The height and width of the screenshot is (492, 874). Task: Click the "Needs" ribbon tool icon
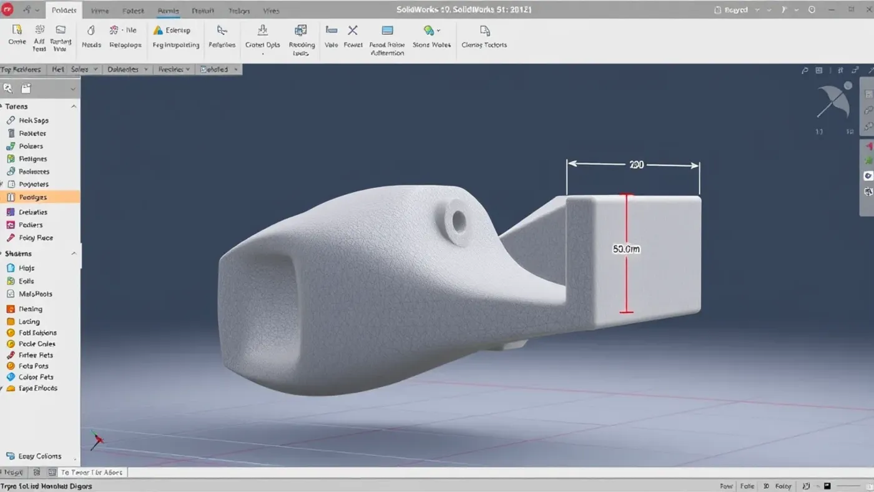91,30
